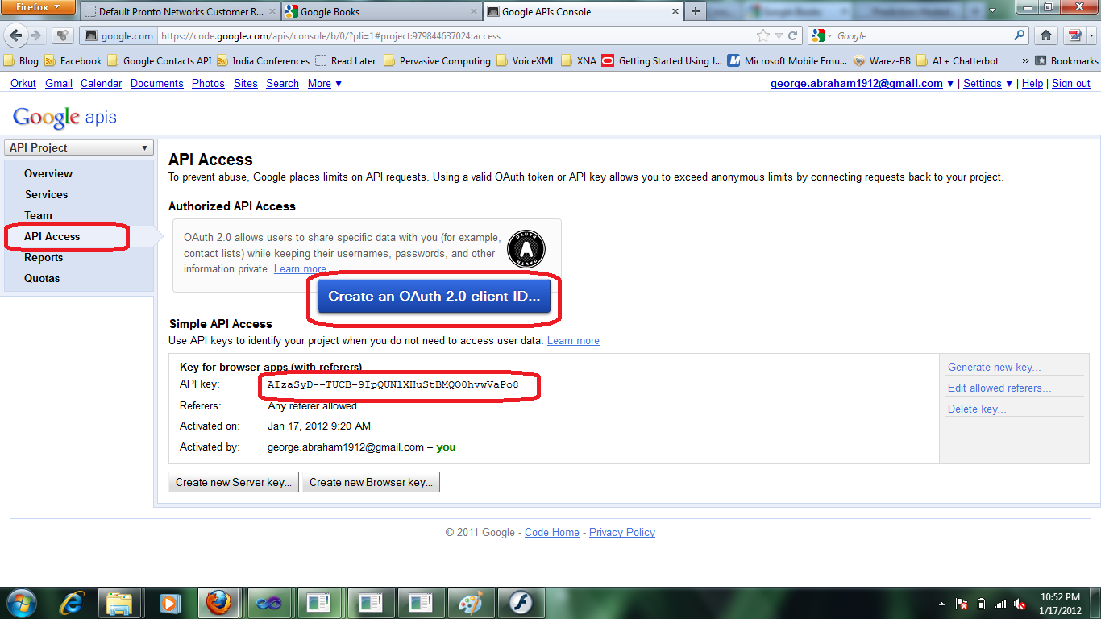Image resolution: width=1101 pixels, height=619 pixels.
Task: Click the Code Home footer link
Action: (552, 532)
